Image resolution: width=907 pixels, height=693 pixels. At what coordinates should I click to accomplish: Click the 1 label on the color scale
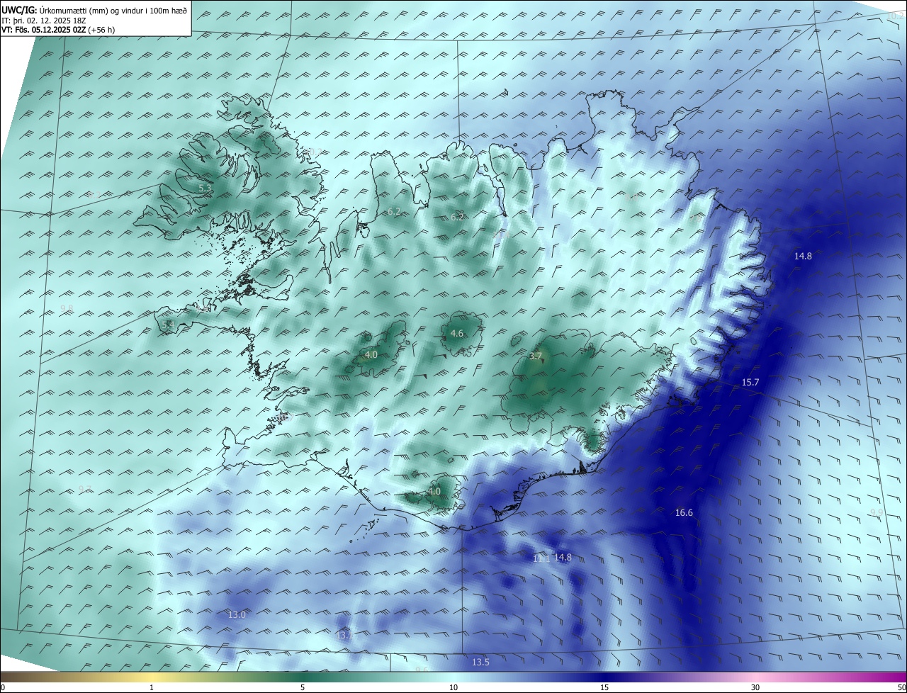tap(152, 688)
